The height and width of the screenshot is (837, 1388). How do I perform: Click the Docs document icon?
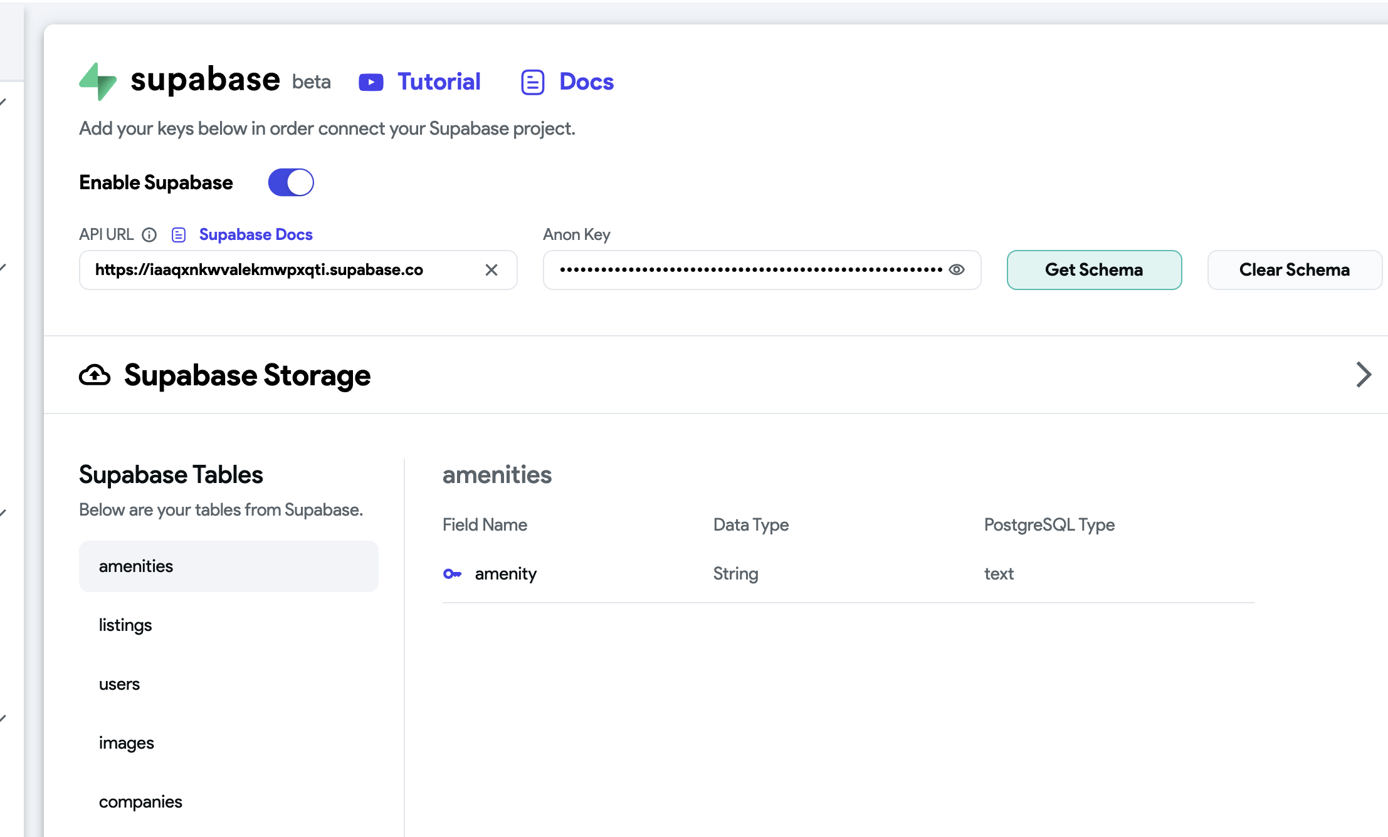coord(532,81)
